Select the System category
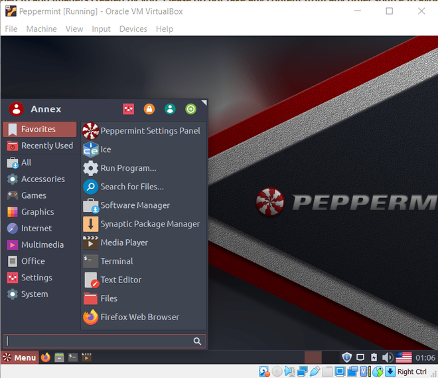 coord(39,294)
